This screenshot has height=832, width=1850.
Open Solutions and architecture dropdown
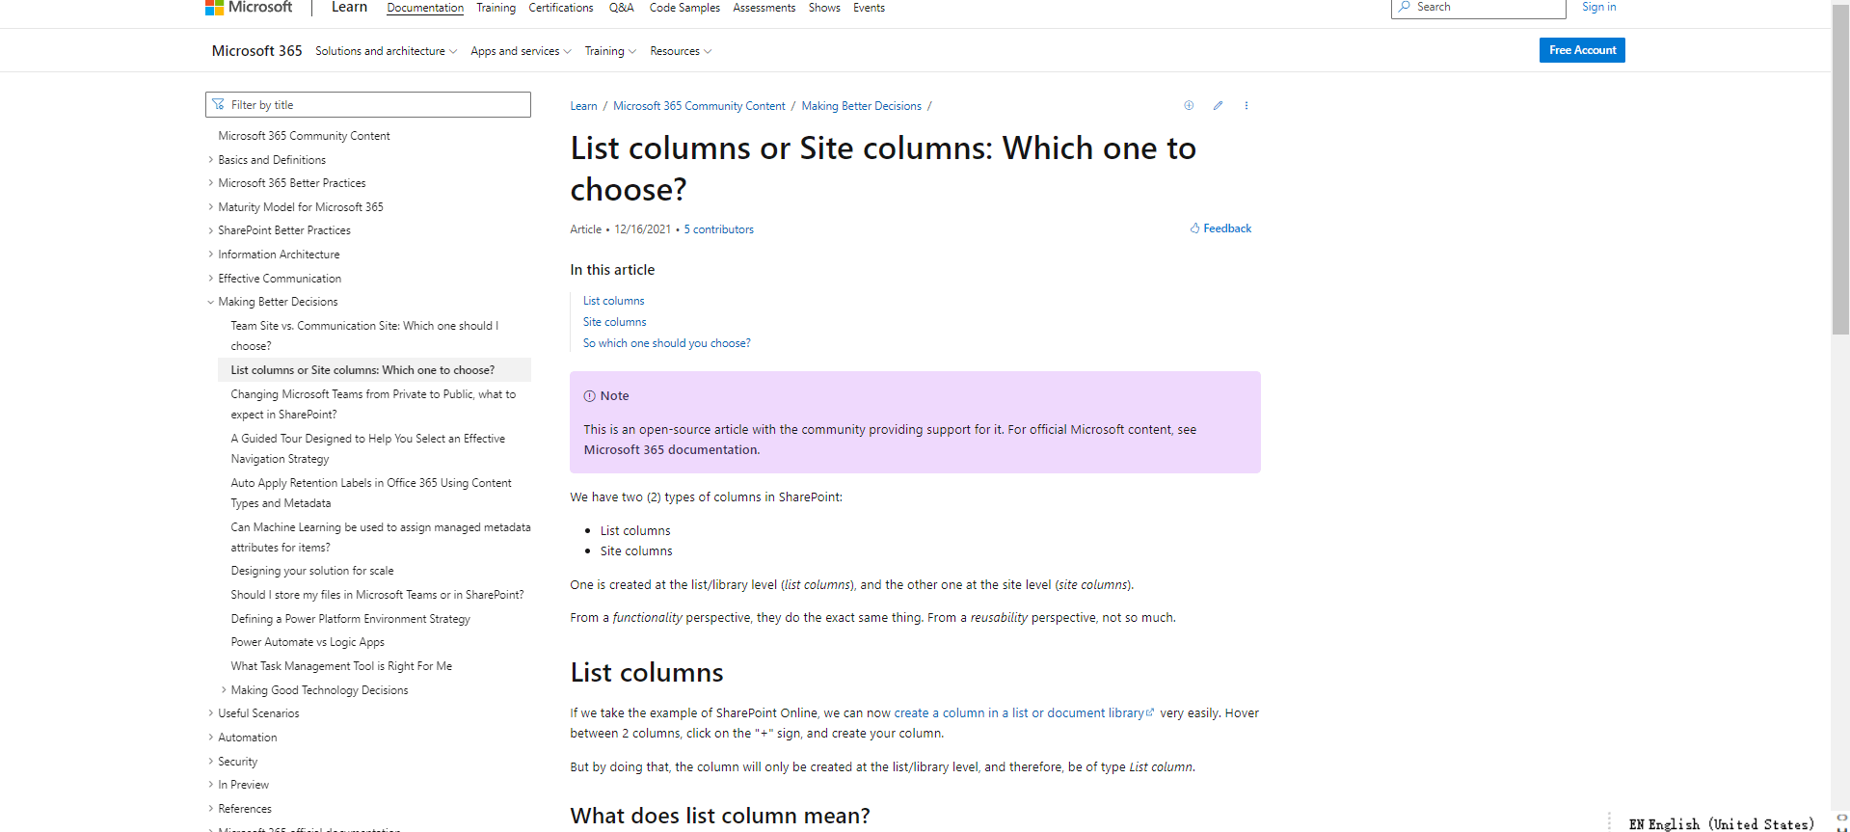point(386,51)
